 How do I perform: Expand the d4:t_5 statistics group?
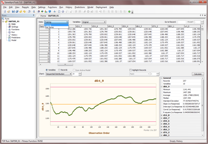pyautogui.click(x=161, y=124)
